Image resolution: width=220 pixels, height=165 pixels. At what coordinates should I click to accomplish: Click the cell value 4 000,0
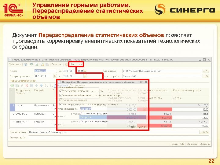(167, 113)
